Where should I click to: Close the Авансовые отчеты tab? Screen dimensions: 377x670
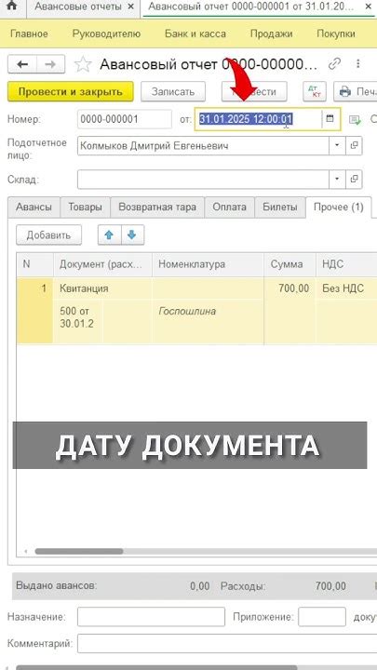click(x=131, y=7)
